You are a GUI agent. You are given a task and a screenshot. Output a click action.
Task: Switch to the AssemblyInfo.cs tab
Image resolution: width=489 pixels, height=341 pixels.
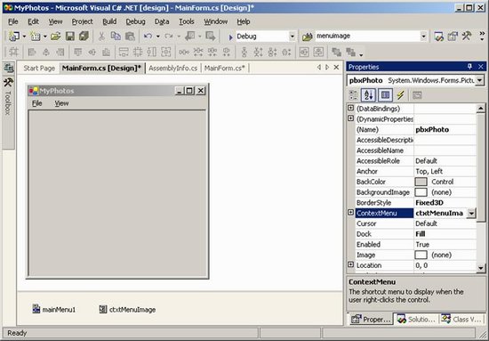tap(173, 68)
